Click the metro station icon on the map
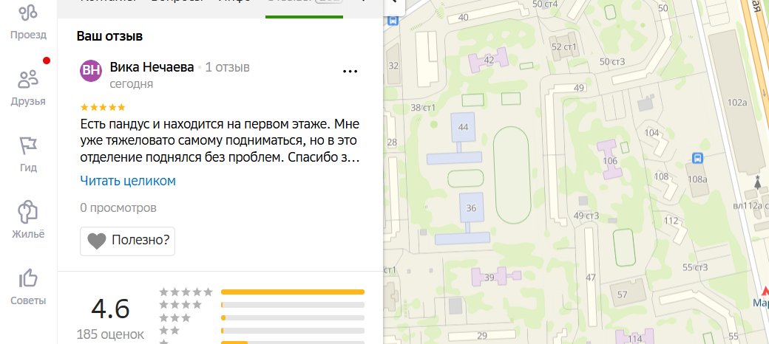Image resolution: width=769 pixels, height=344 pixels. click(x=764, y=292)
